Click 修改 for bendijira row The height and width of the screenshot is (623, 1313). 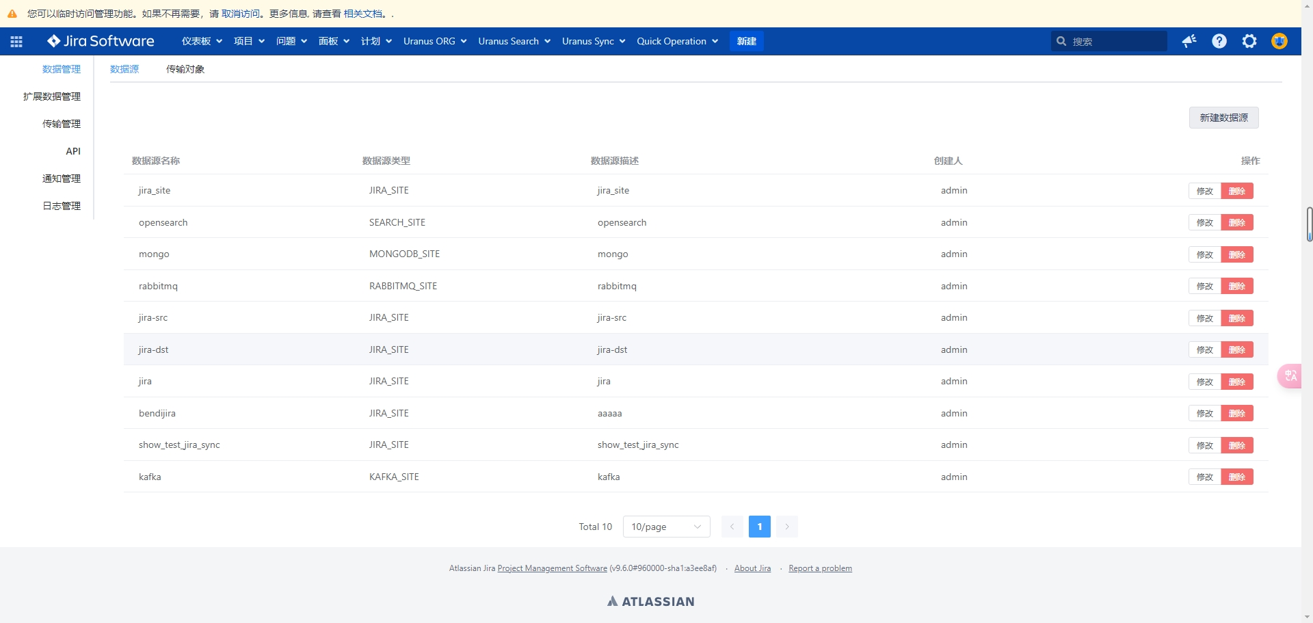click(1205, 413)
